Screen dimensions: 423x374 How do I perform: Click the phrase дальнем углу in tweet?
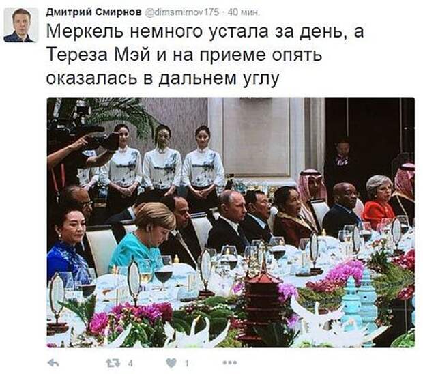[x=218, y=78]
